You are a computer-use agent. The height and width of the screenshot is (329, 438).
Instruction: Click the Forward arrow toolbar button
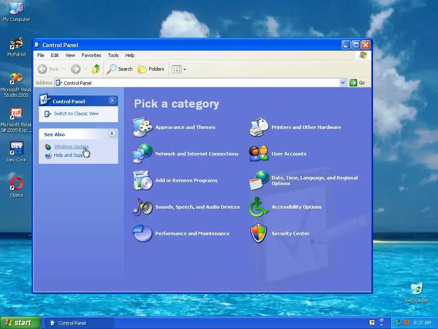pos(75,69)
